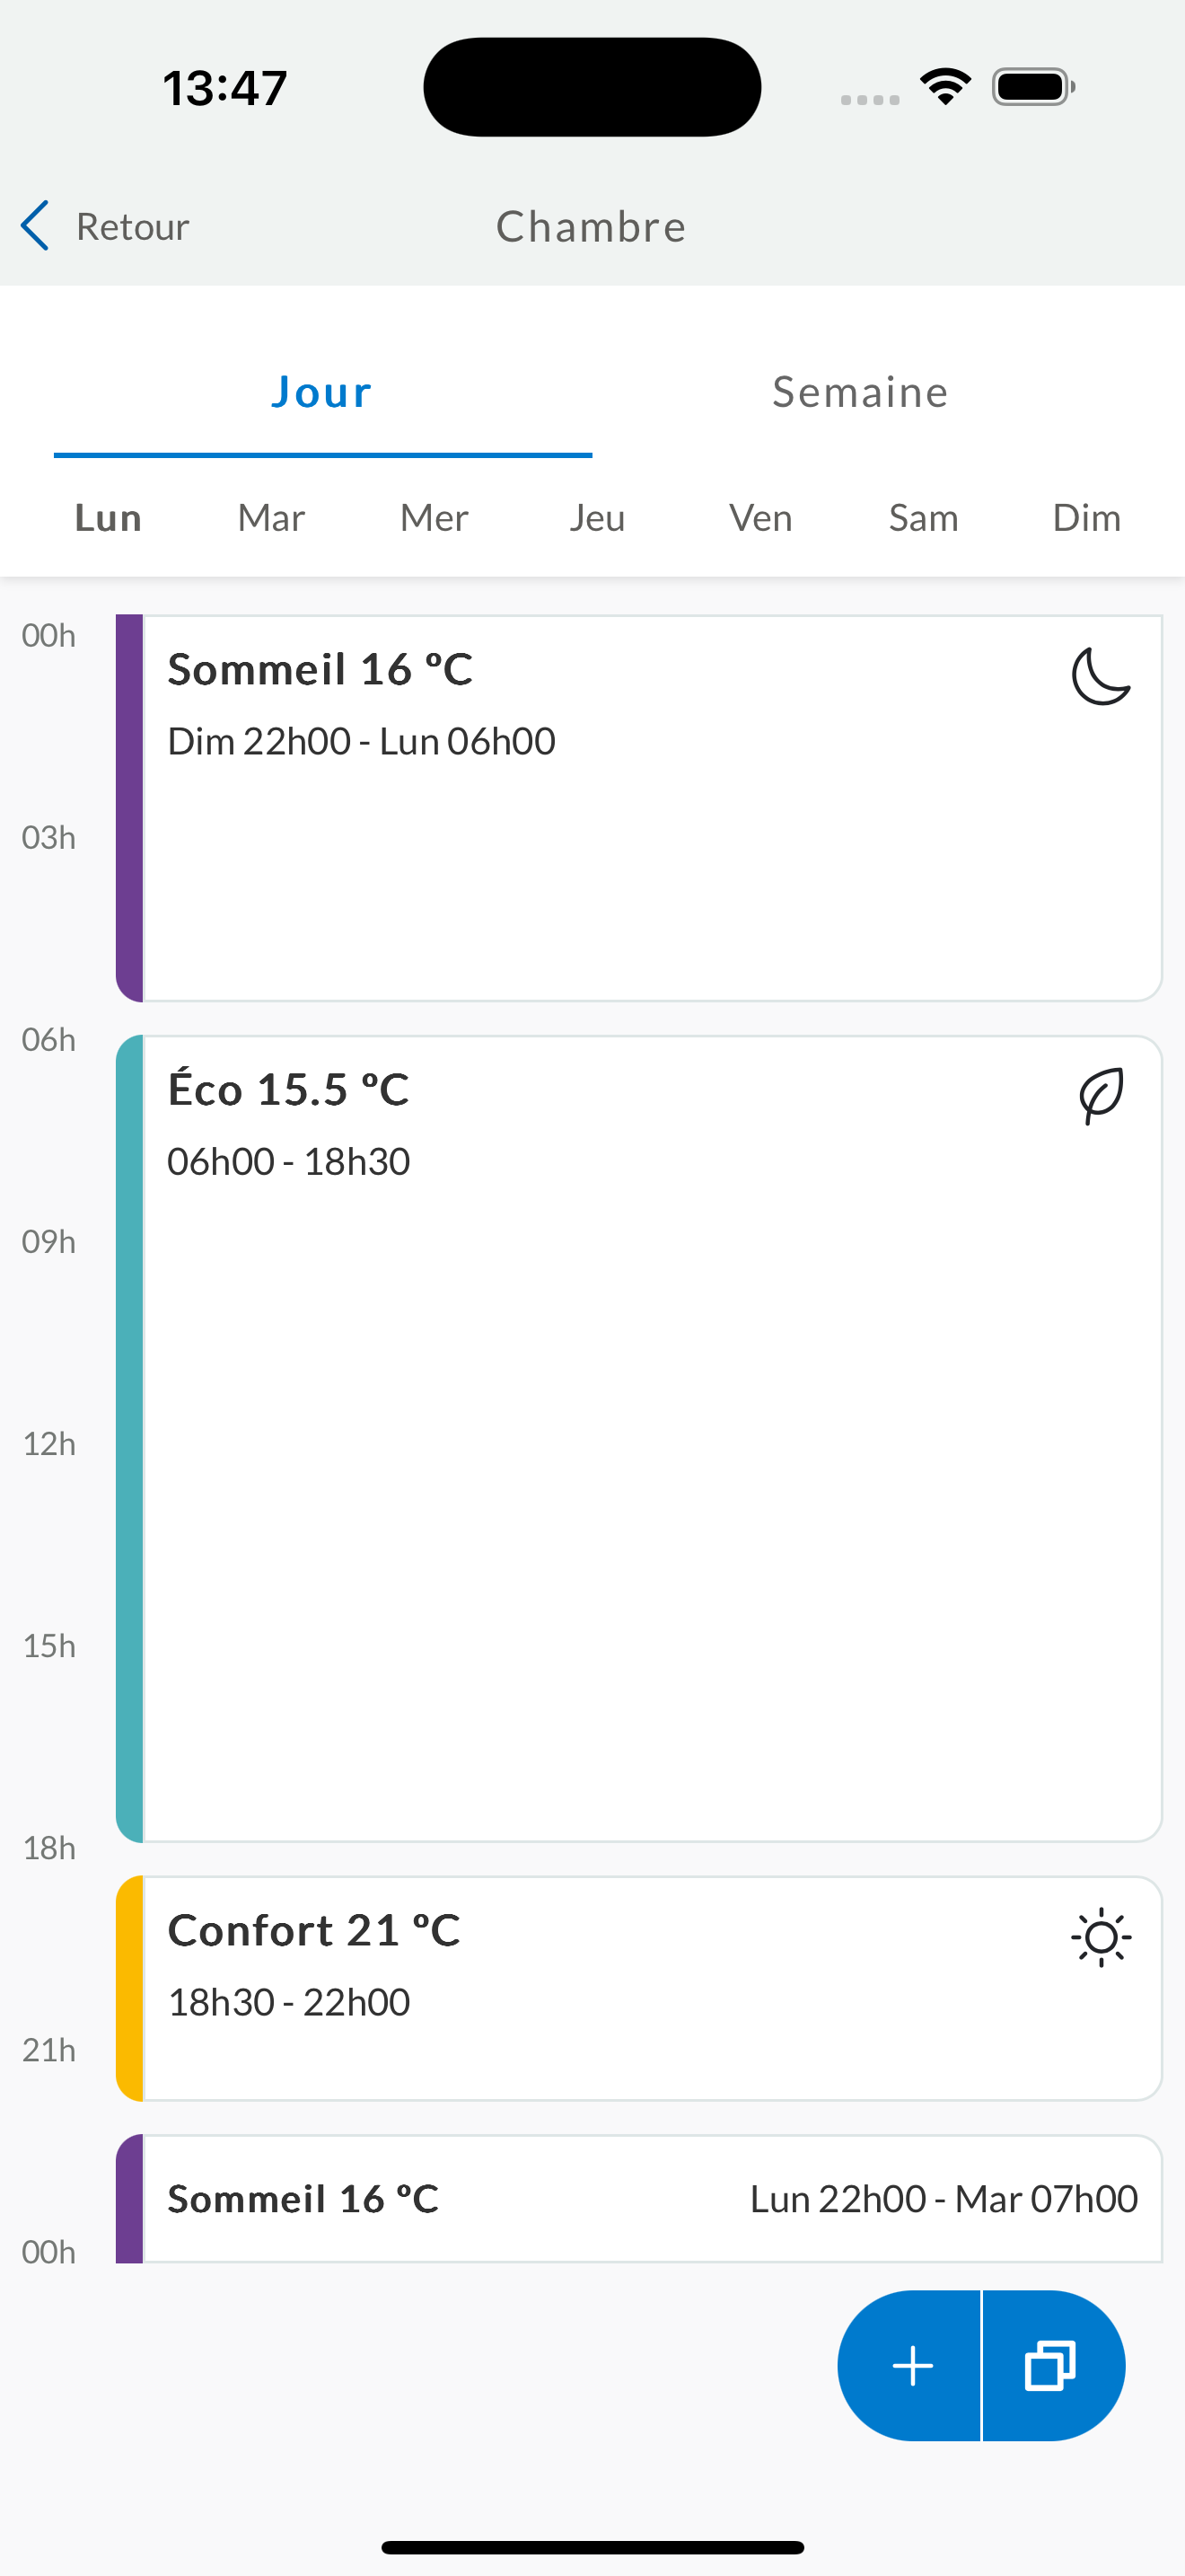Viewport: 1185px width, 2576px height.
Task: Go back with the Retour link
Action: [x=133, y=227]
